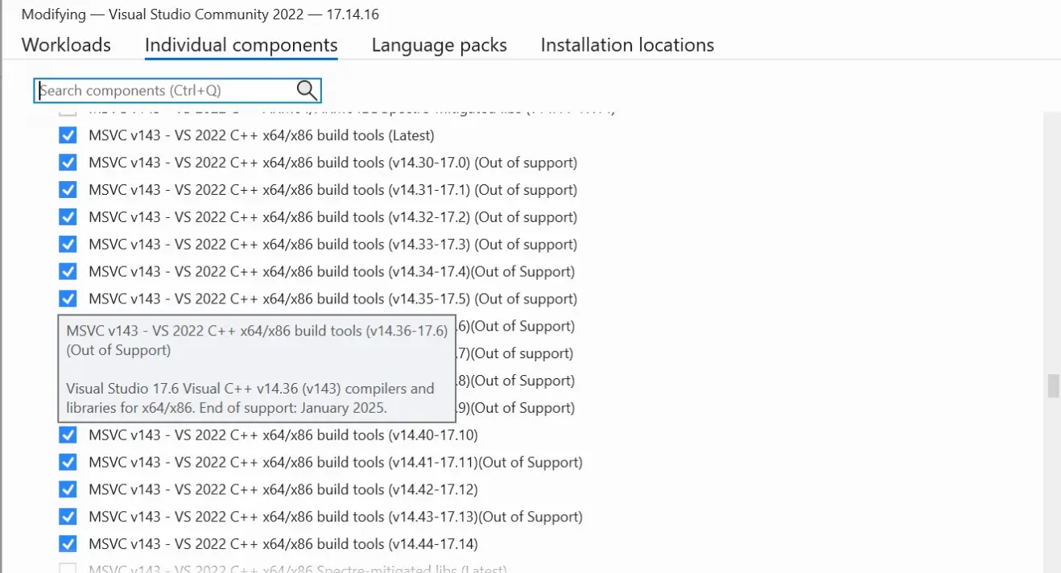Click the Modifying Visual Studio Community title text
The image size is (1061, 573).
200,14
